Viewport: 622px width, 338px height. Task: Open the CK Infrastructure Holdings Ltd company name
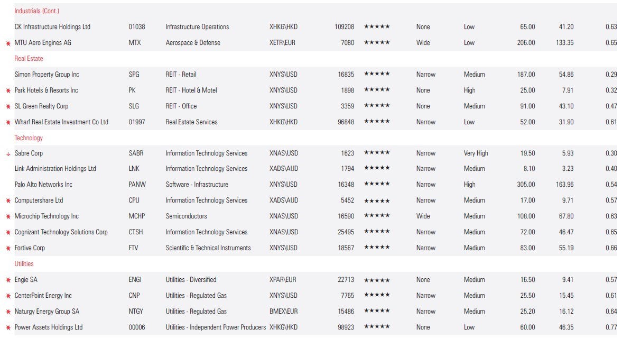coord(52,27)
